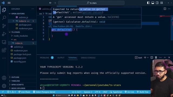Maximize the panel size chevron
The width and height of the screenshot is (173, 97).
(165, 57)
